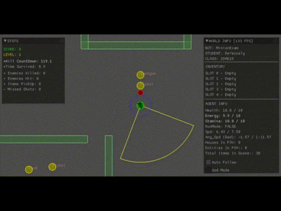Click the Energy: 9.9 / 10 line
281x211 pixels.
click(223, 116)
